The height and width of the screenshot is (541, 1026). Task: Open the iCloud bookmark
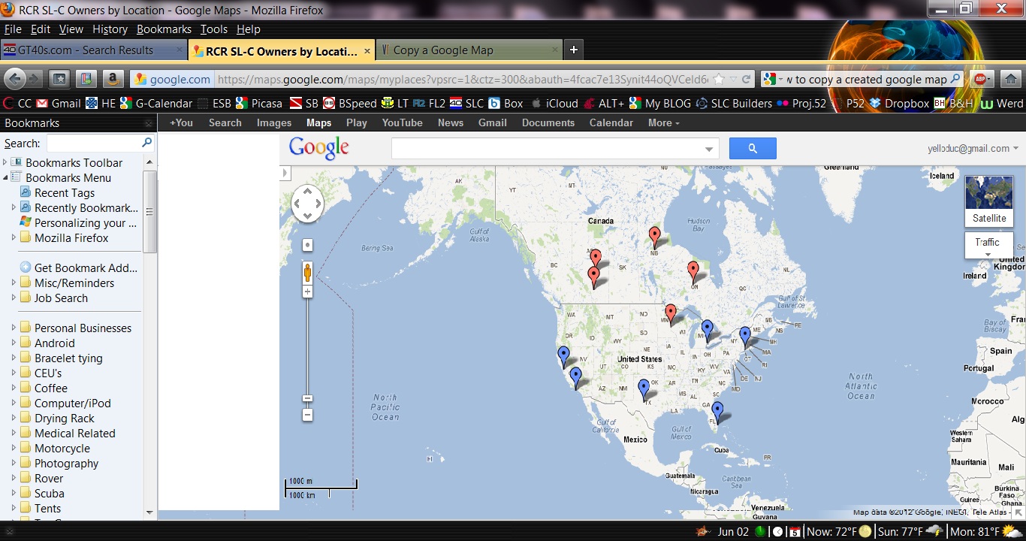[555, 103]
